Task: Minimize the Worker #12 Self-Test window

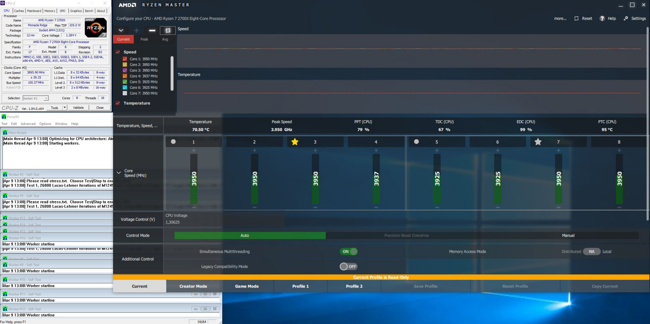Action: click(x=196, y=309)
